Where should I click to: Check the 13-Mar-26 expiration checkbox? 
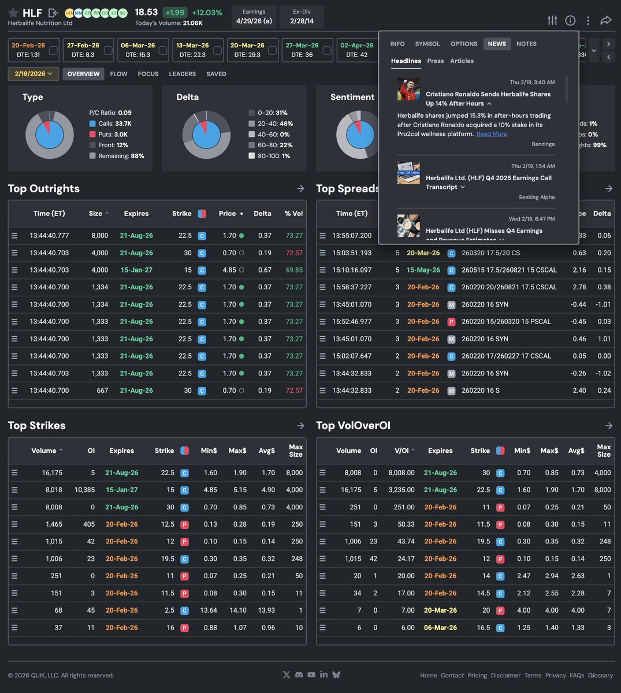click(x=217, y=51)
